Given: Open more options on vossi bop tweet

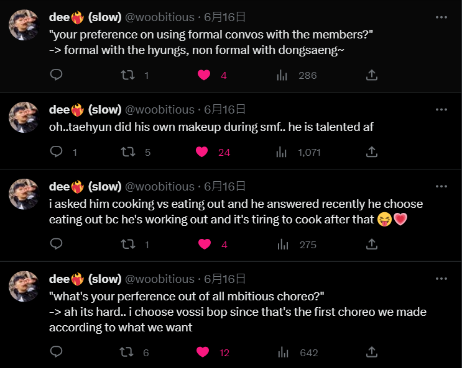Looking at the screenshot, I should (441, 279).
